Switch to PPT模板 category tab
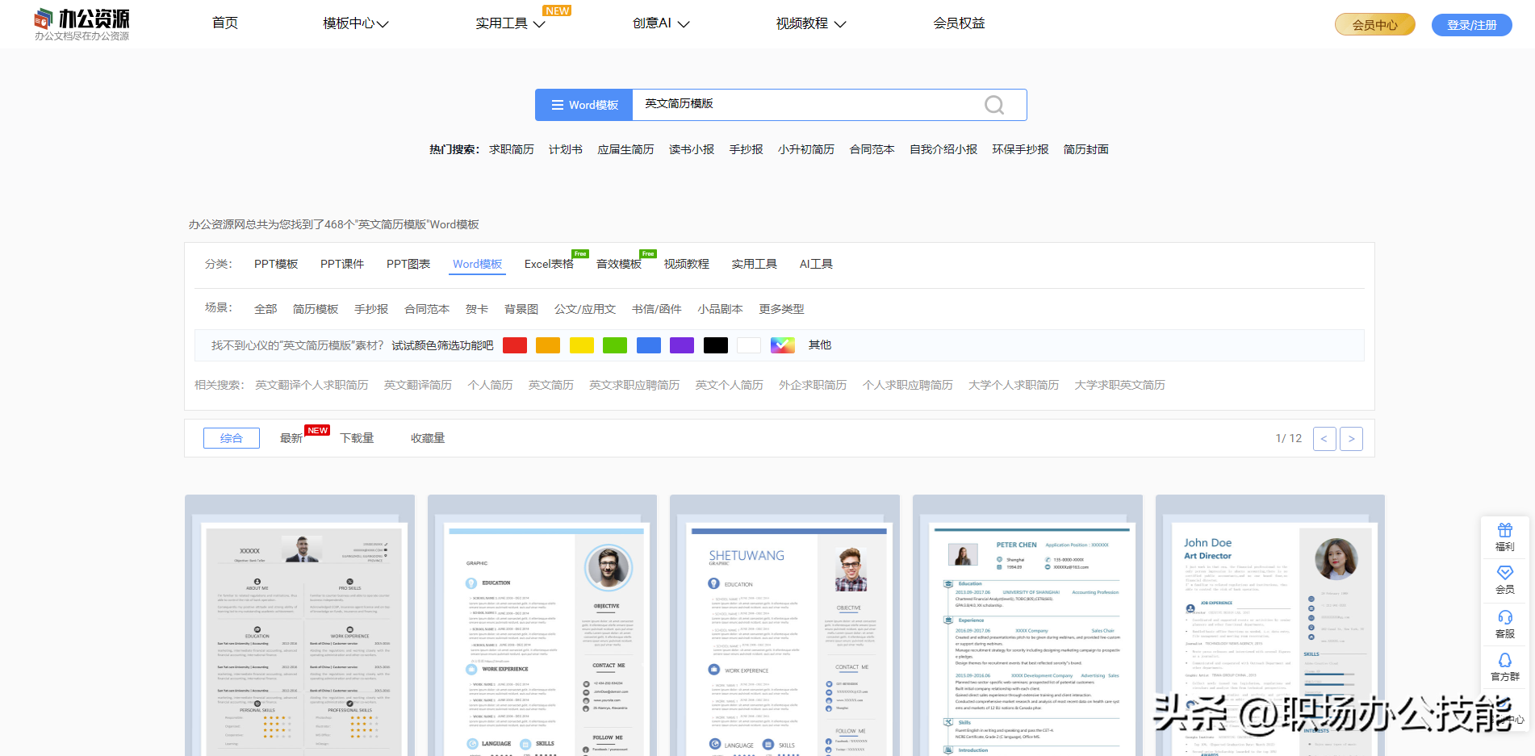 point(276,264)
